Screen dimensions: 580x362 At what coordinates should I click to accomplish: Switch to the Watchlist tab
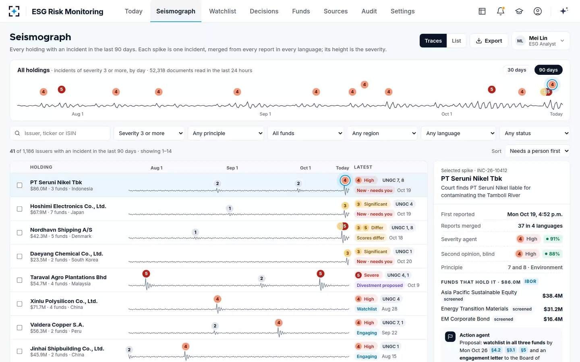point(222,11)
